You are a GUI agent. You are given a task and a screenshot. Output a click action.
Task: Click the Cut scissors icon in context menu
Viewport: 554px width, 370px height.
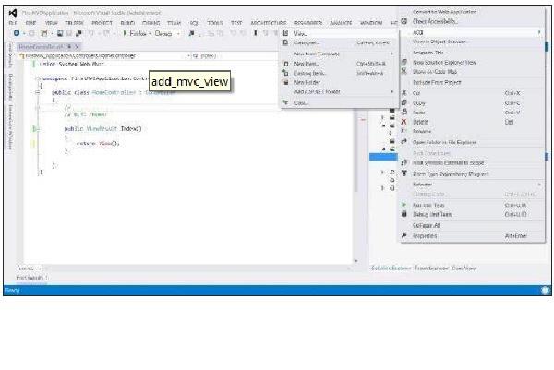pyautogui.click(x=404, y=93)
